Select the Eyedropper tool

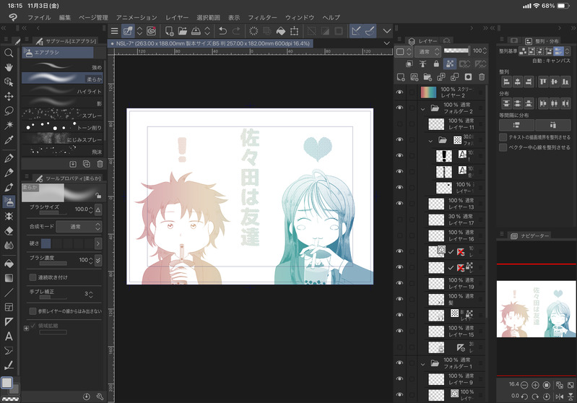coord(9,140)
